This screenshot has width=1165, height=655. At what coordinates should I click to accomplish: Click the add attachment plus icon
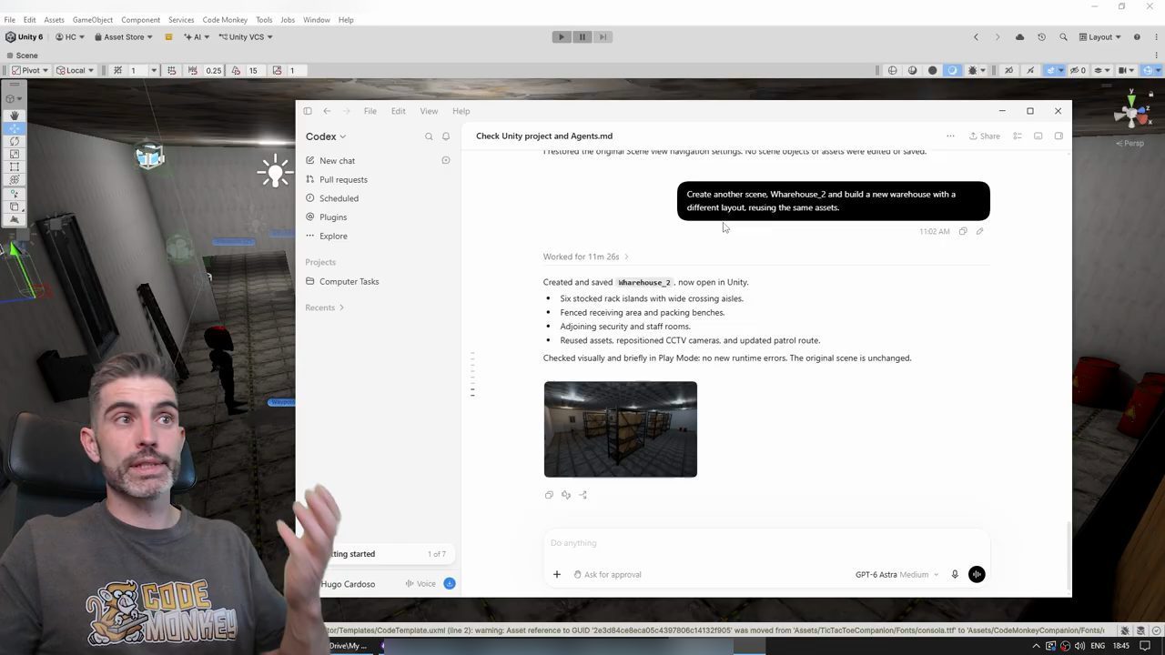[557, 575]
